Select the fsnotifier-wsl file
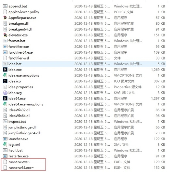The width and height of the screenshot is (176, 173). [x=19, y=58]
